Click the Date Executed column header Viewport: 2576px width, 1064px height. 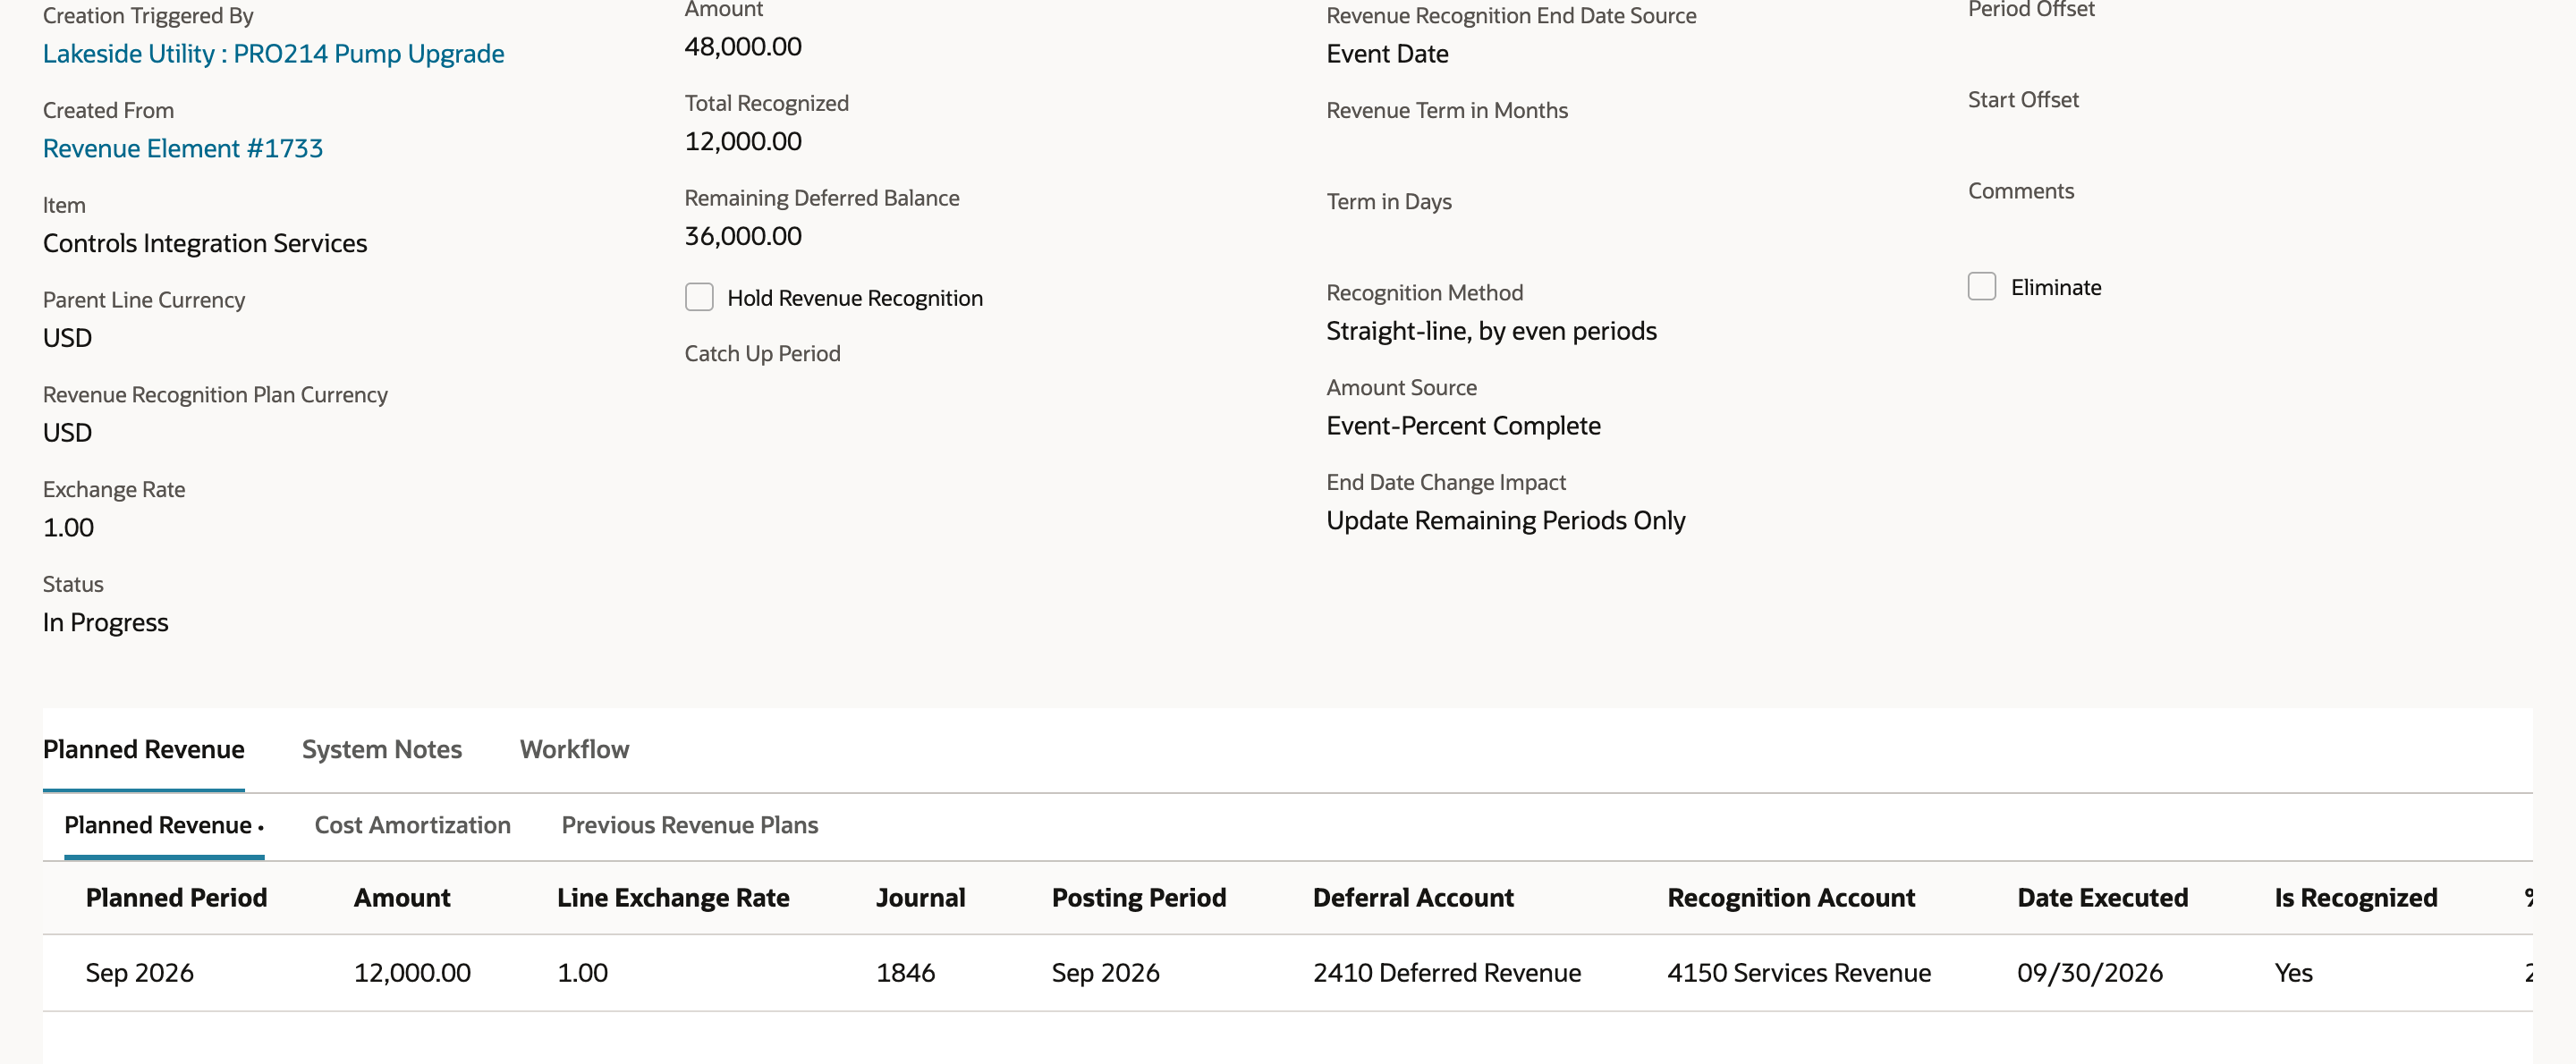tap(2103, 898)
